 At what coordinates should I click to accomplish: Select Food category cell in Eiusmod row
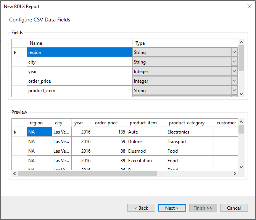(x=190, y=151)
